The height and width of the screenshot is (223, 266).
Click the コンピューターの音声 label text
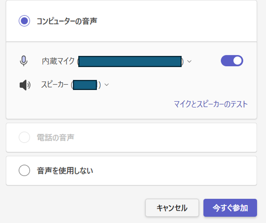pos(67,21)
